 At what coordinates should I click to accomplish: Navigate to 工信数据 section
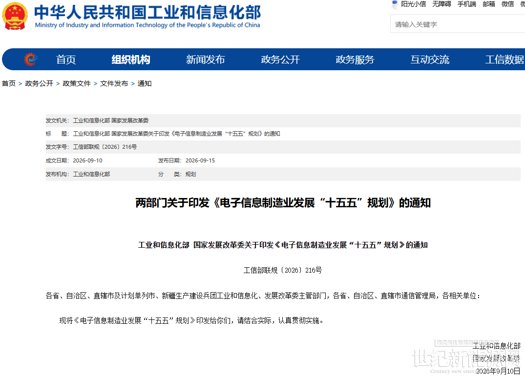tap(504, 59)
